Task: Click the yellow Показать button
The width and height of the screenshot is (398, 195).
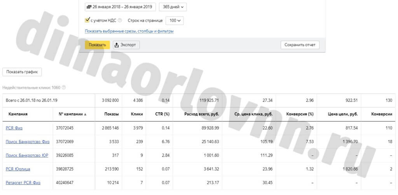Action: tap(97, 45)
